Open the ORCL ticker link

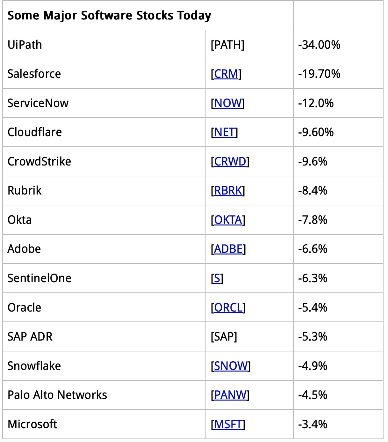(x=228, y=308)
